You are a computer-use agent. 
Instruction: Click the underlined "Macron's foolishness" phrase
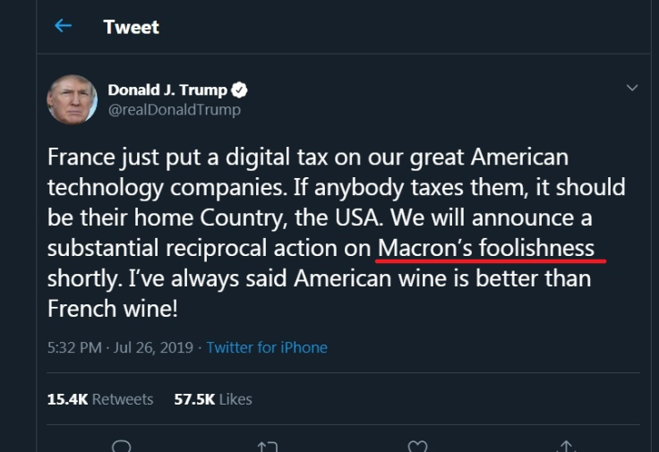486,247
